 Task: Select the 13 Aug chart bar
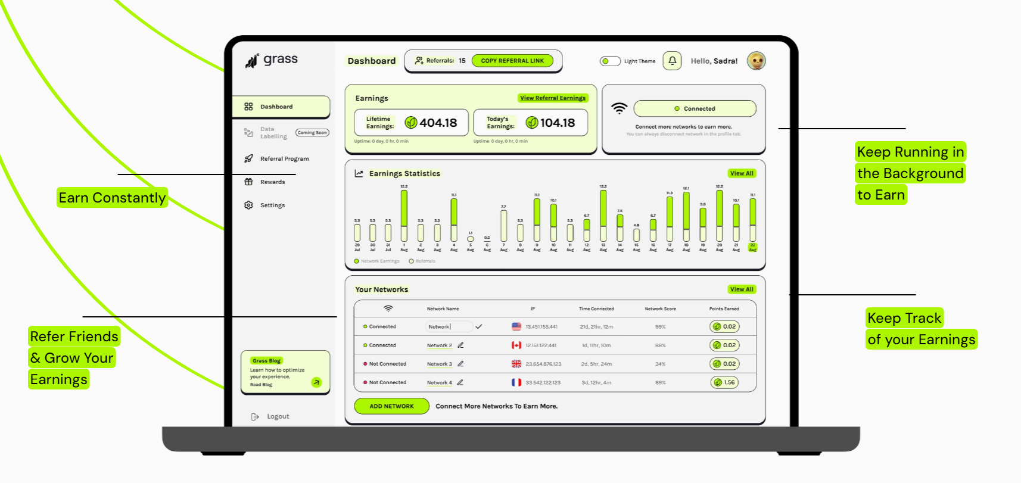click(603, 216)
